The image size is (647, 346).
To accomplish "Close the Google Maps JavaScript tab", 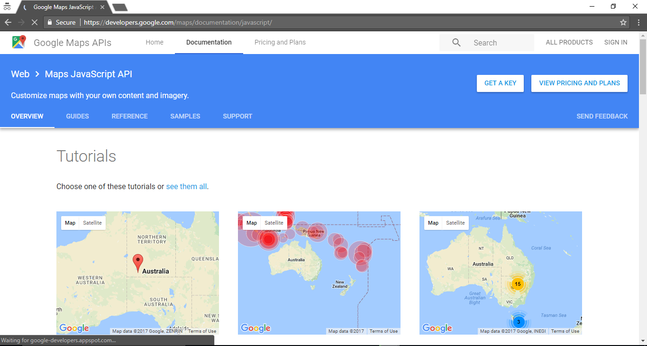I will pos(102,7).
